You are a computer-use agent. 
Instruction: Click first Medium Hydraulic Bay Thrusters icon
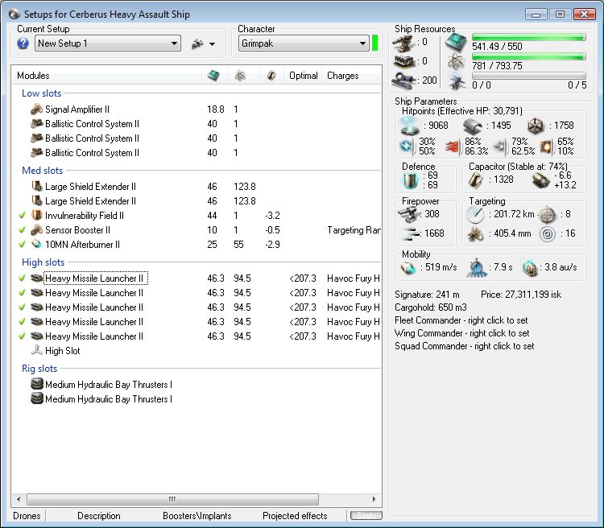click(36, 385)
